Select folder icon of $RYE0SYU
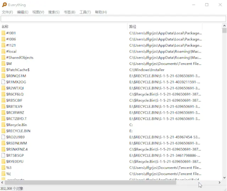The image size is (227, 191). click(x=3, y=162)
